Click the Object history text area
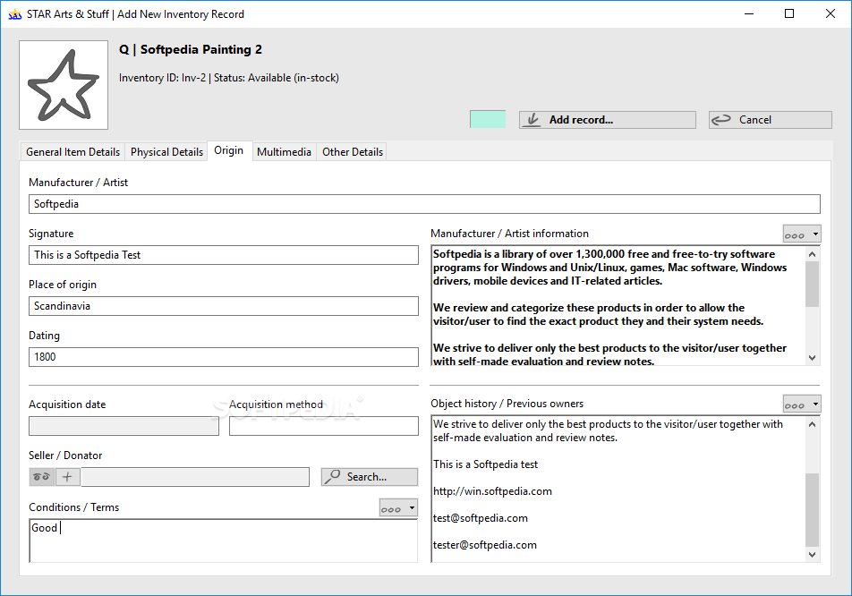852x596 pixels. coord(618,489)
